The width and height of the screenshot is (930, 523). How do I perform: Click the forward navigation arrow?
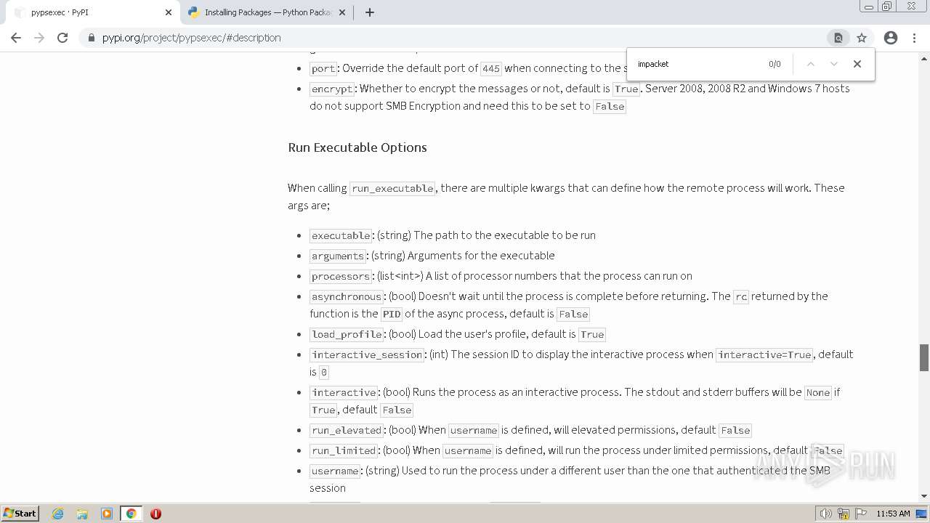click(x=39, y=38)
